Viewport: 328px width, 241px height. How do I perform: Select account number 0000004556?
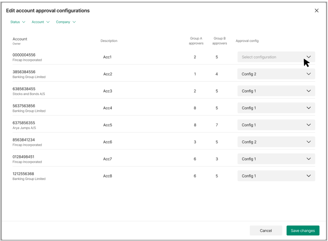coord(24,55)
